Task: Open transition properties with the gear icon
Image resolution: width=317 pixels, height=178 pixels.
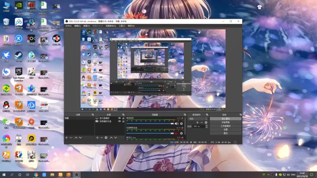Action: 206,123
